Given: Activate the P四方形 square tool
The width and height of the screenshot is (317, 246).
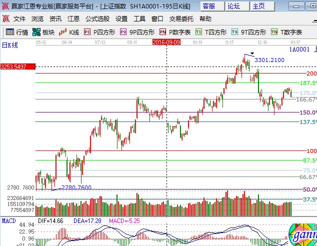Looking at the screenshot, I should coord(99,32).
